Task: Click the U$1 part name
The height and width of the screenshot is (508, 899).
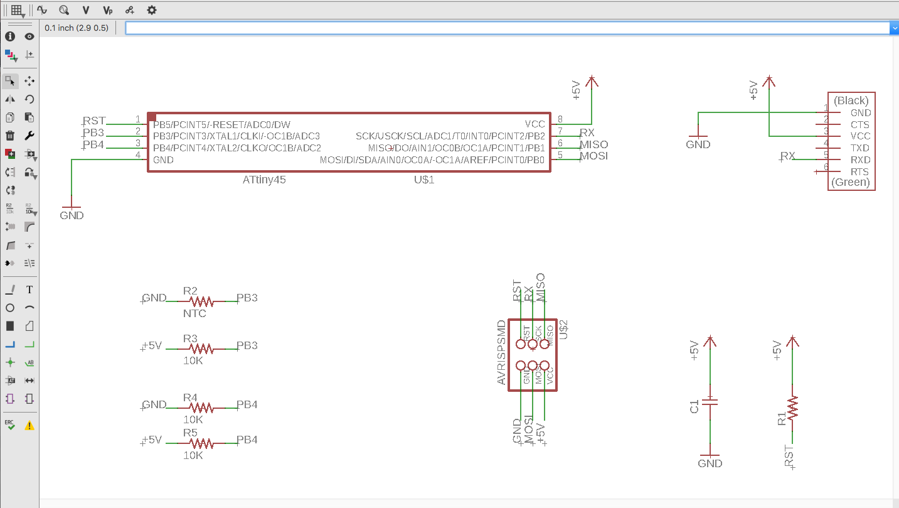Action: tap(424, 180)
